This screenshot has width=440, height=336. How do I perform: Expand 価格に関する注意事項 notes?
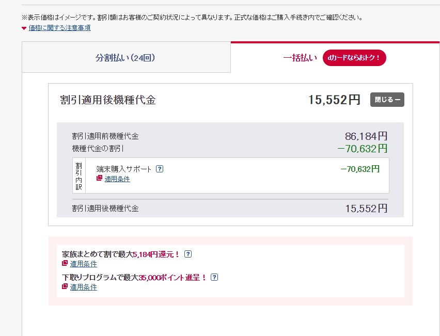59,28
